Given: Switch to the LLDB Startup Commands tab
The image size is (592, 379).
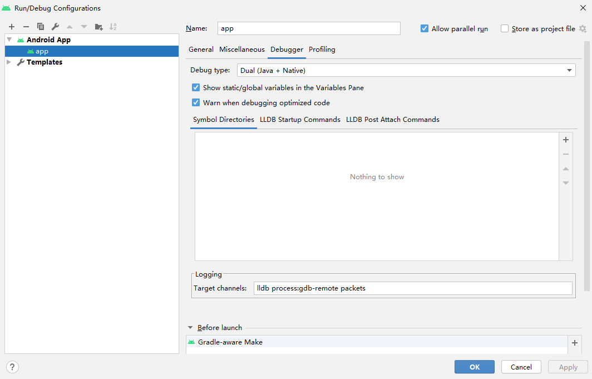Looking at the screenshot, I should click(300, 119).
